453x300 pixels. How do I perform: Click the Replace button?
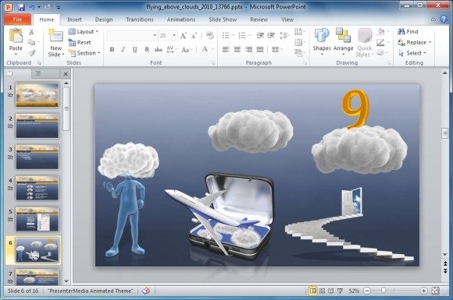pyautogui.click(x=414, y=42)
